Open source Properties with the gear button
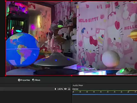 (24, 80)
